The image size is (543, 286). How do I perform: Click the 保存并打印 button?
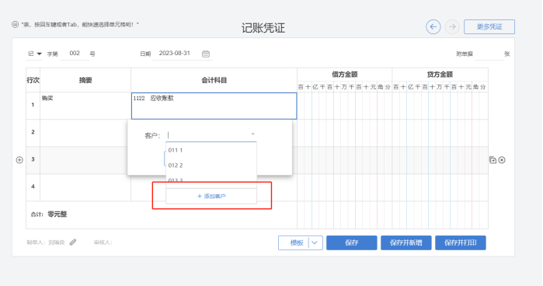[460, 242]
